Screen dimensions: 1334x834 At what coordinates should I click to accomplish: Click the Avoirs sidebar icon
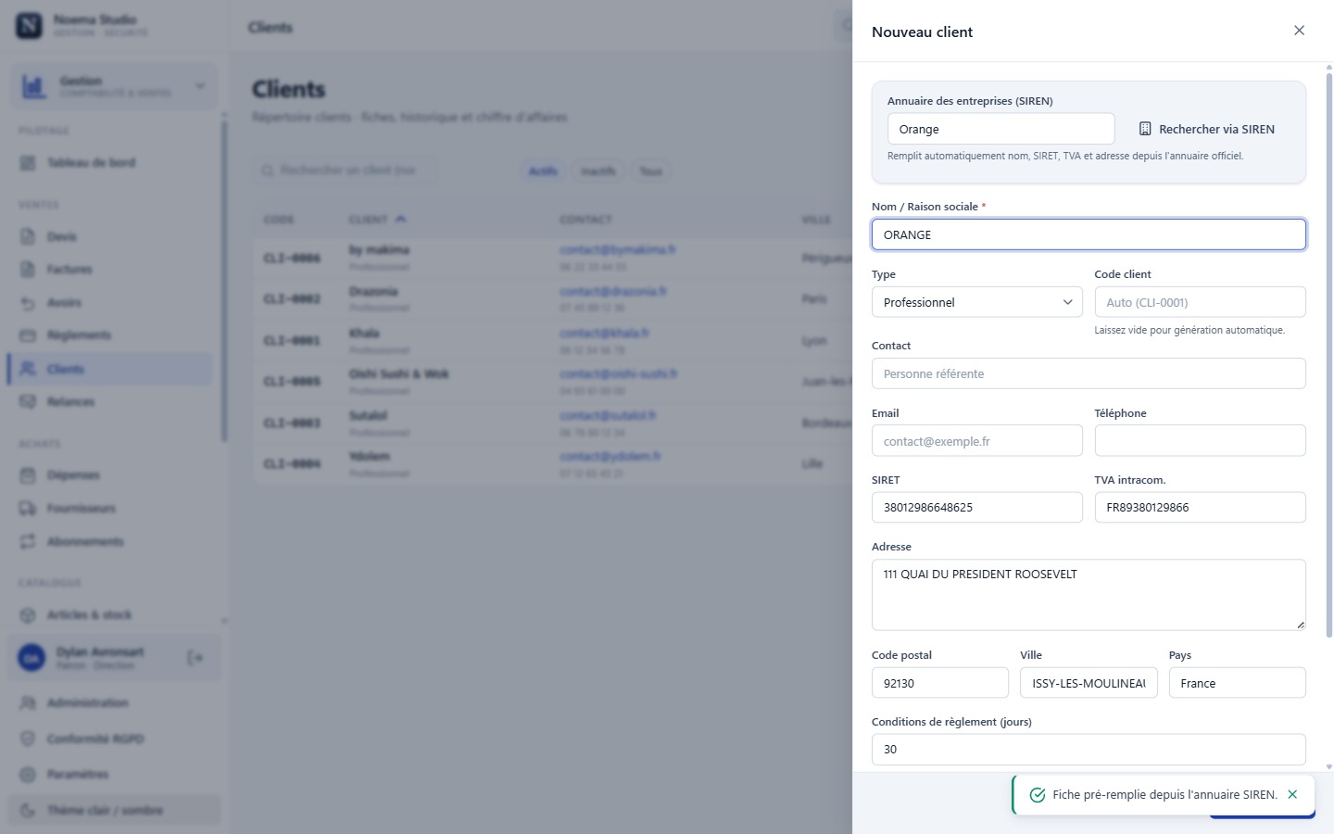[x=28, y=303]
